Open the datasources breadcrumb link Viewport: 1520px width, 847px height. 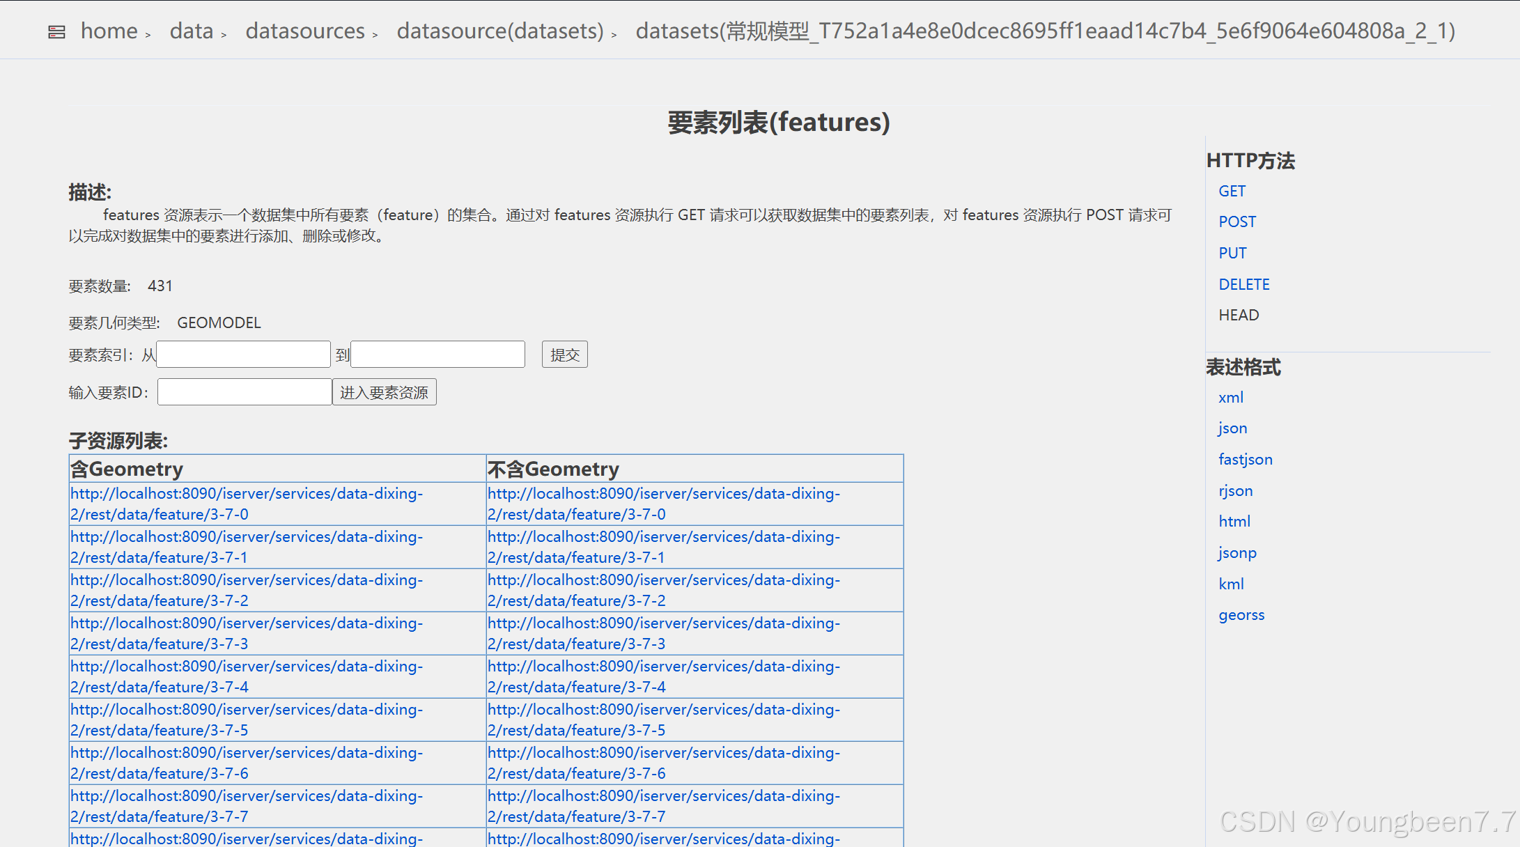(x=305, y=31)
